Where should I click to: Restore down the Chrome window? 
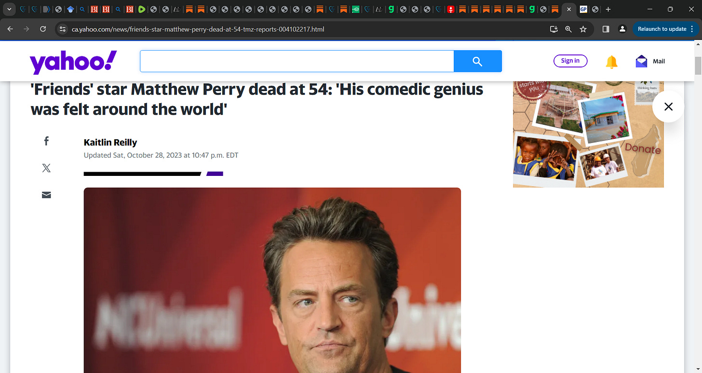click(x=670, y=9)
